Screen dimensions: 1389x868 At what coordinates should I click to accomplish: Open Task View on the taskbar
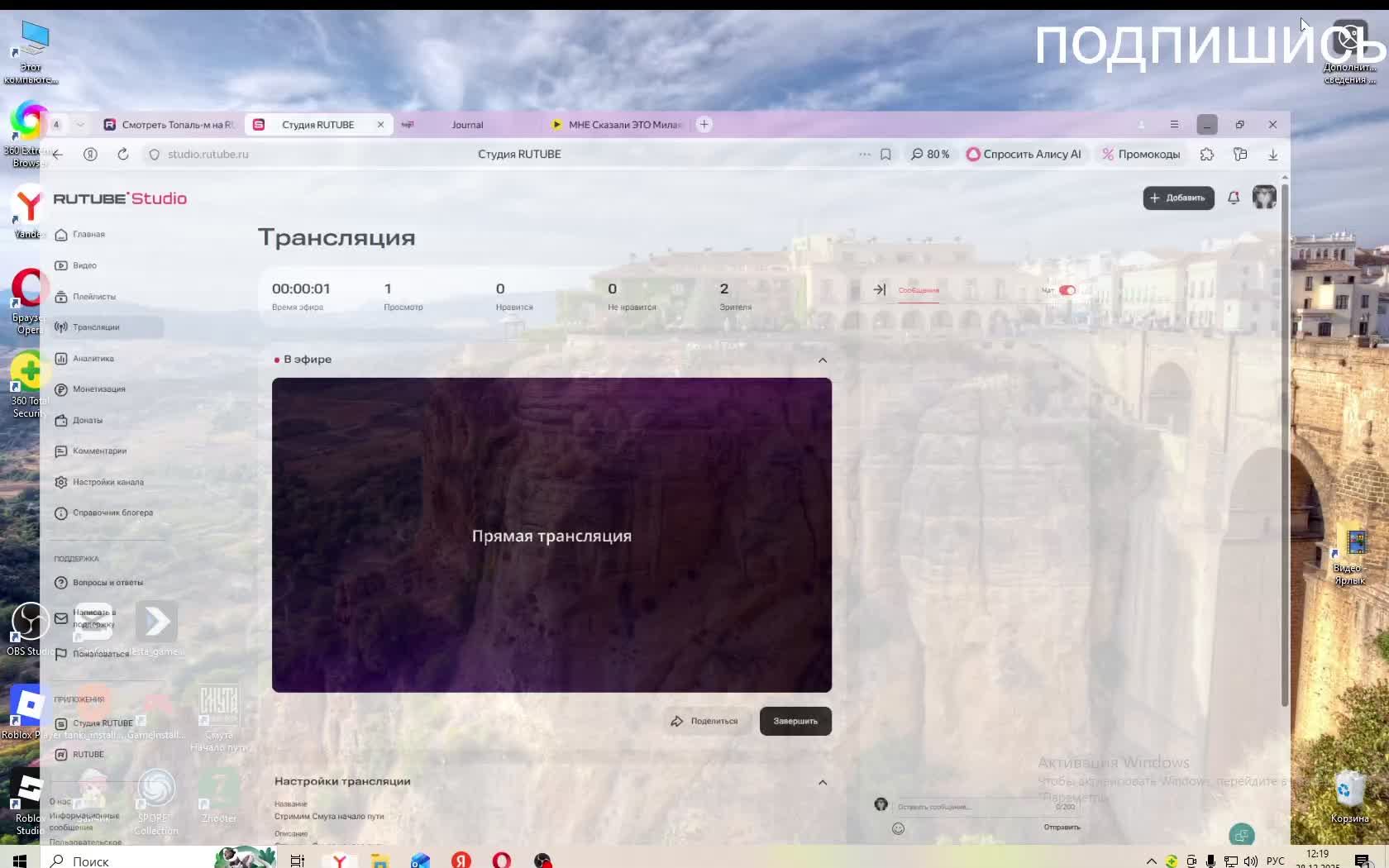pyautogui.click(x=298, y=861)
